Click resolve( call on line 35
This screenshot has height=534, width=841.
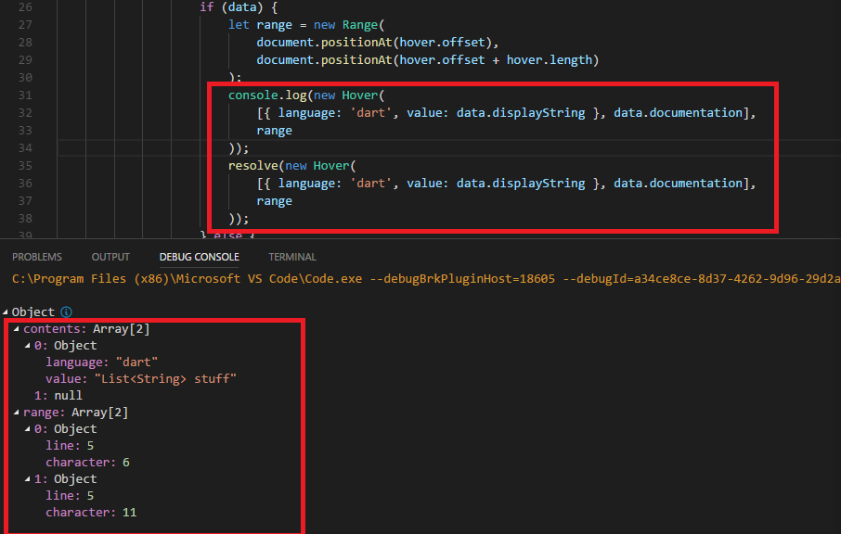coord(256,166)
